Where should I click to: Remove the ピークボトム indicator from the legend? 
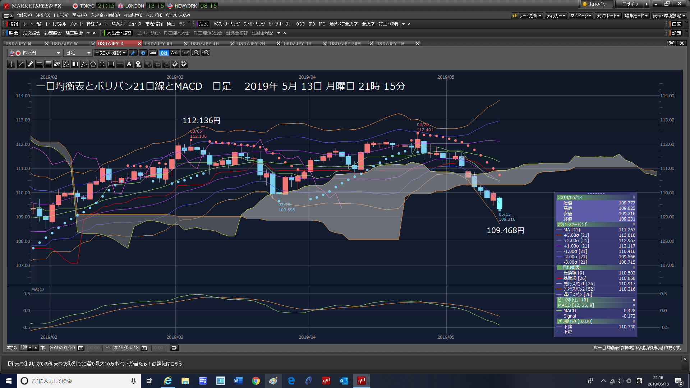click(x=634, y=300)
